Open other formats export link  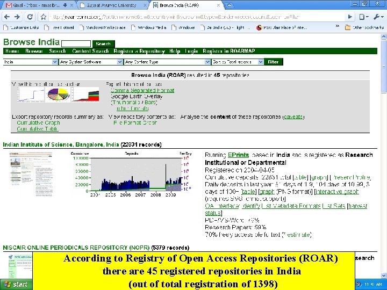pyautogui.click(x=132, y=108)
